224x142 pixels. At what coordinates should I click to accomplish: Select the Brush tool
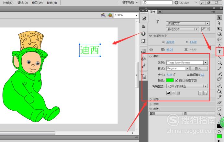219,74
